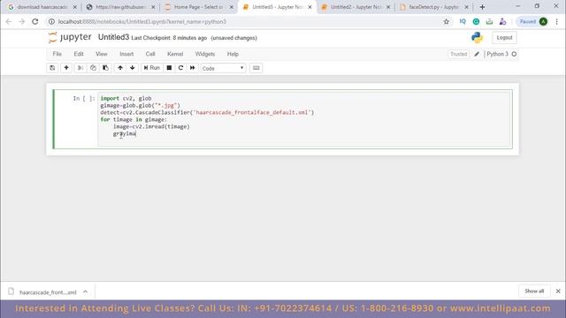Click the IQ extension icon

[463, 21]
